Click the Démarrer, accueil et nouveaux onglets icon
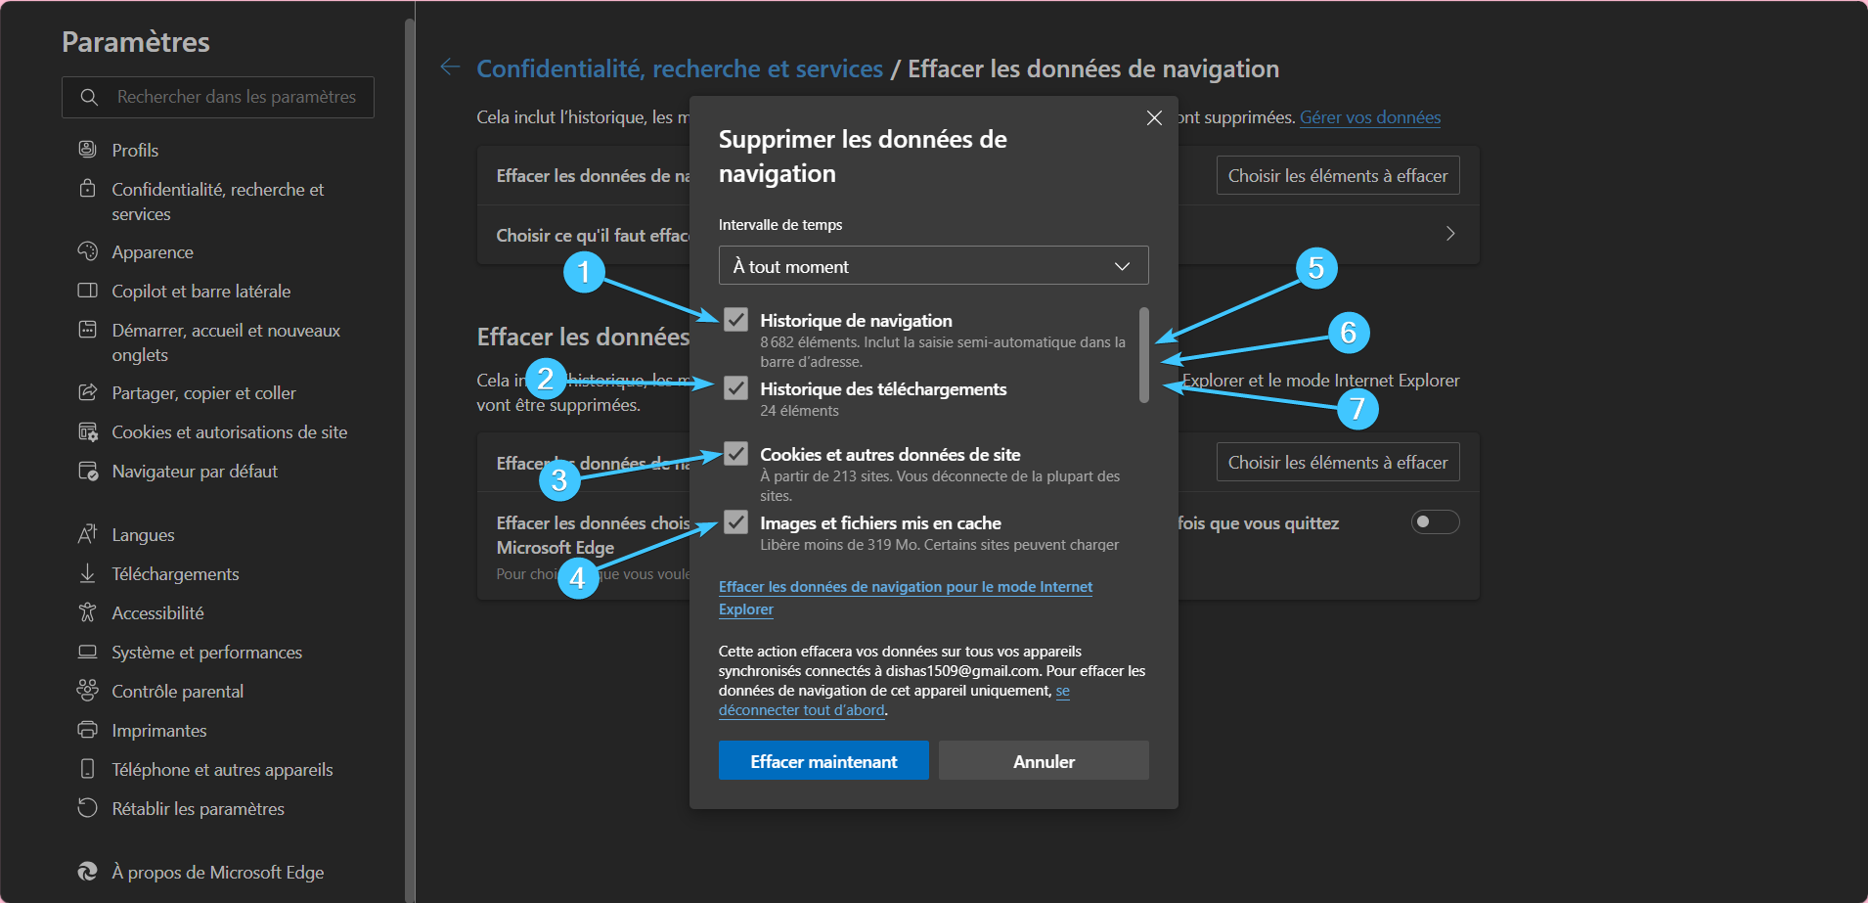The width and height of the screenshot is (1868, 903). (x=88, y=329)
